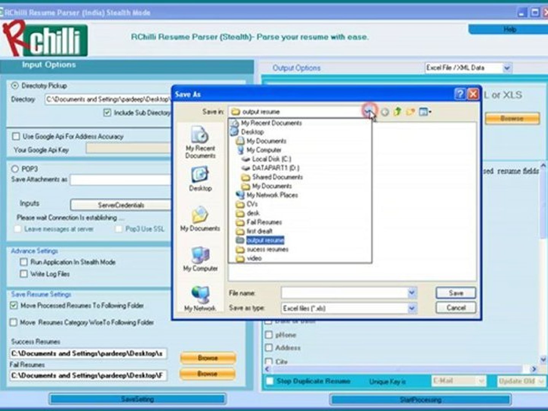The image size is (548, 411).
Task: Click the Directory path input field
Action: pyautogui.click(x=108, y=99)
